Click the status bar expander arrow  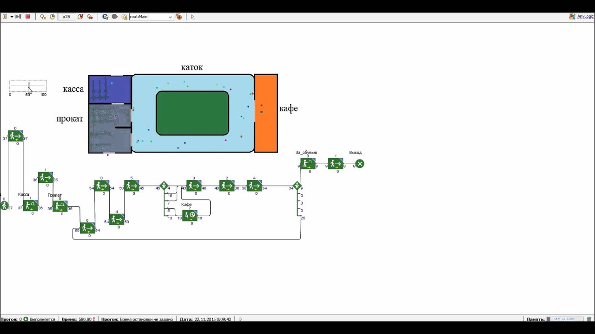pos(240,319)
